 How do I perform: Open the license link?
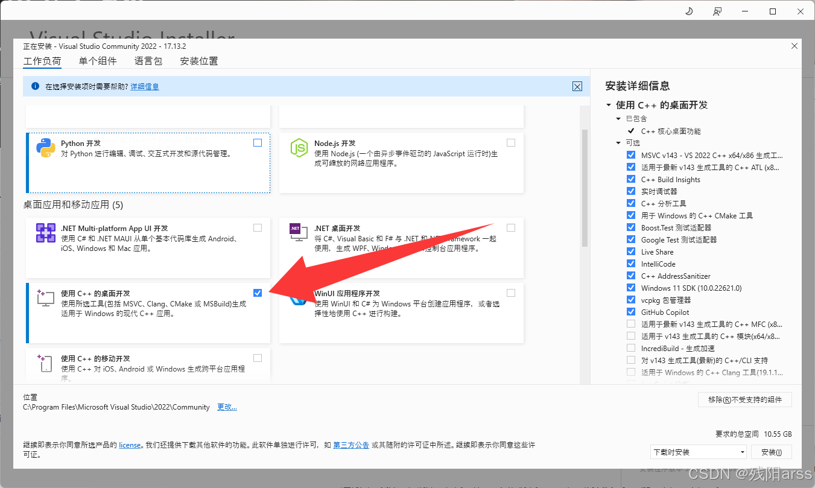click(130, 445)
